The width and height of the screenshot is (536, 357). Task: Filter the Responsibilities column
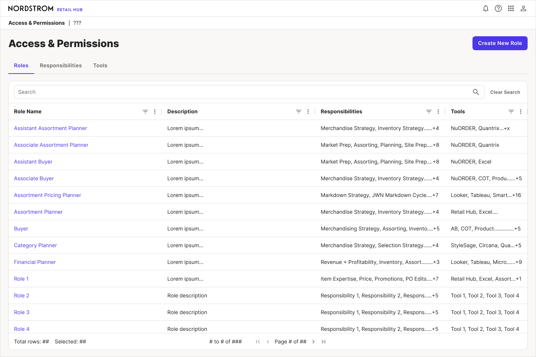click(429, 112)
